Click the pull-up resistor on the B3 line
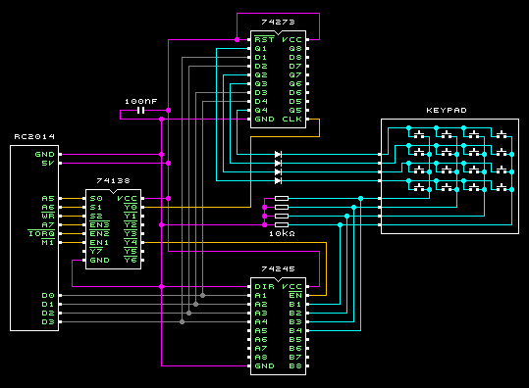This screenshot has height=388, width=529. tap(282, 207)
